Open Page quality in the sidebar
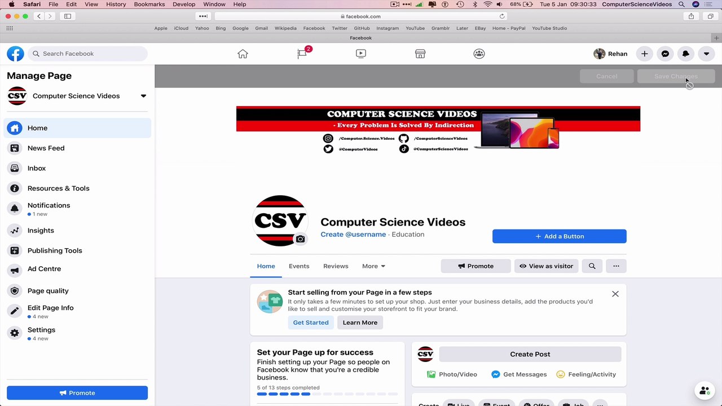722x406 pixels. point(77,291)
